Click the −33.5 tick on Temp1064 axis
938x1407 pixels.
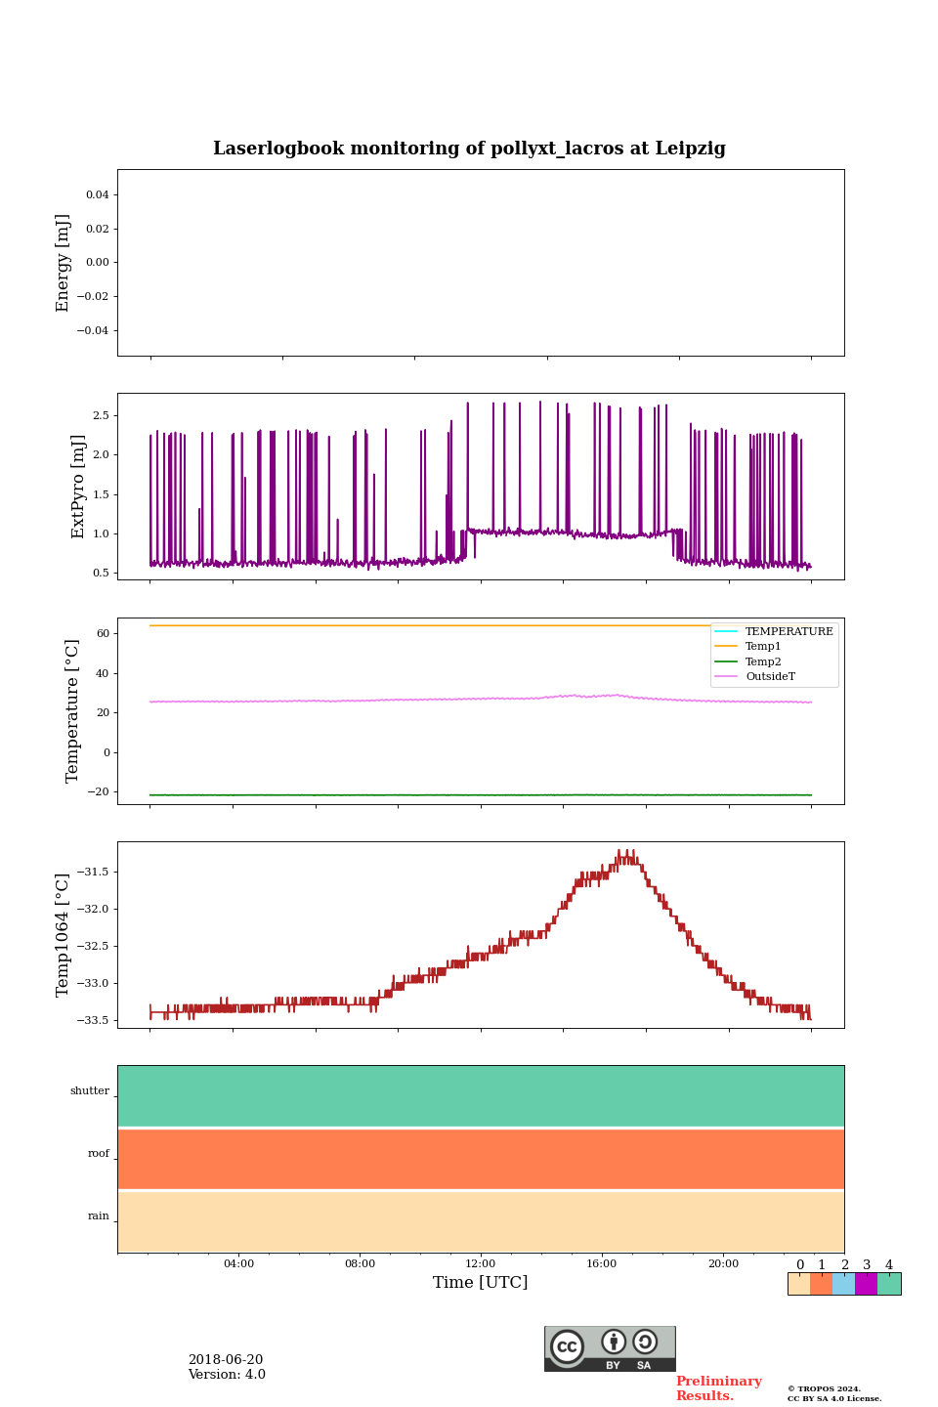point(93,1020)
